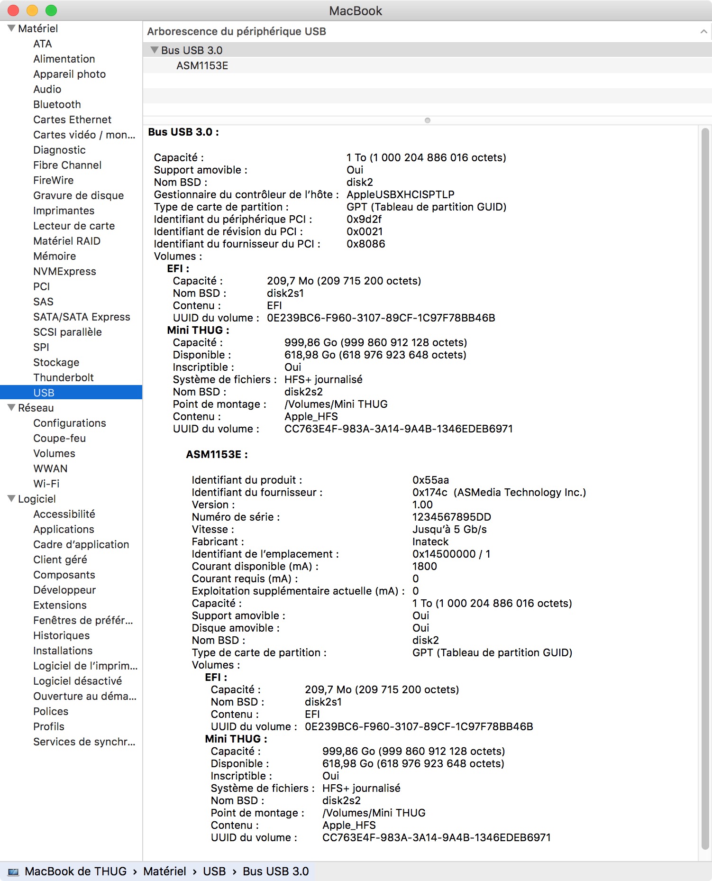The image size is (712, 881).
Task: Select Fibre Channel entry
Action: 67,165
